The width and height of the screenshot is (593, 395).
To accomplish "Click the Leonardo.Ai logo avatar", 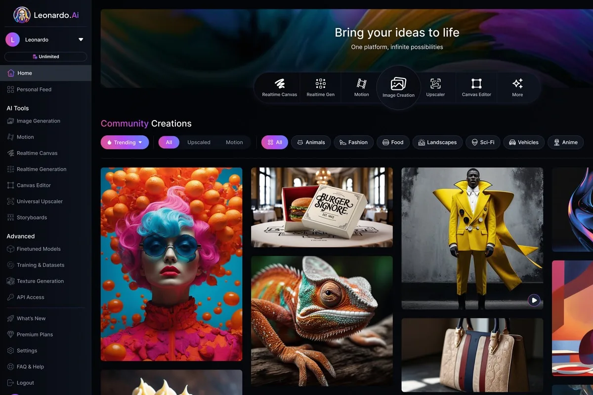I will (22, 15).
